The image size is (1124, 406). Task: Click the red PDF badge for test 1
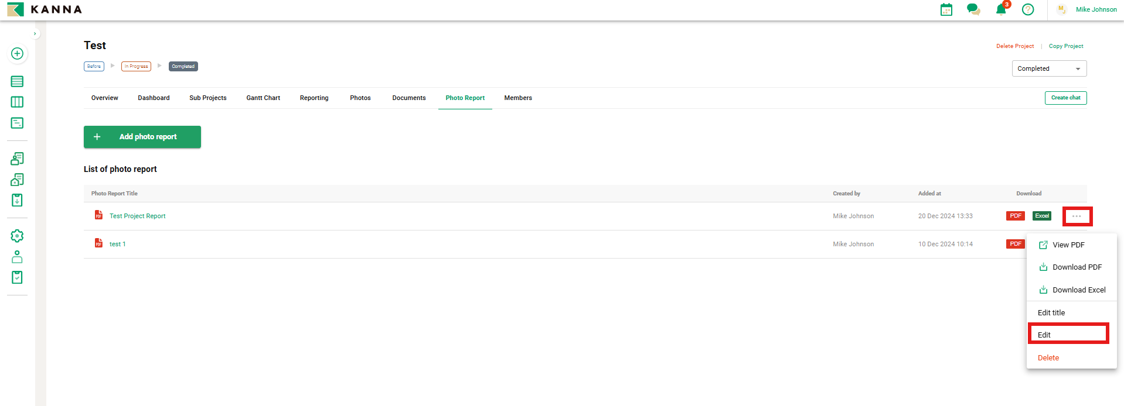1015,244
